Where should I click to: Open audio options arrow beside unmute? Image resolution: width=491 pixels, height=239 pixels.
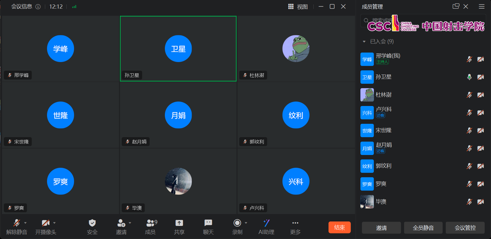[x=25, y=223]
